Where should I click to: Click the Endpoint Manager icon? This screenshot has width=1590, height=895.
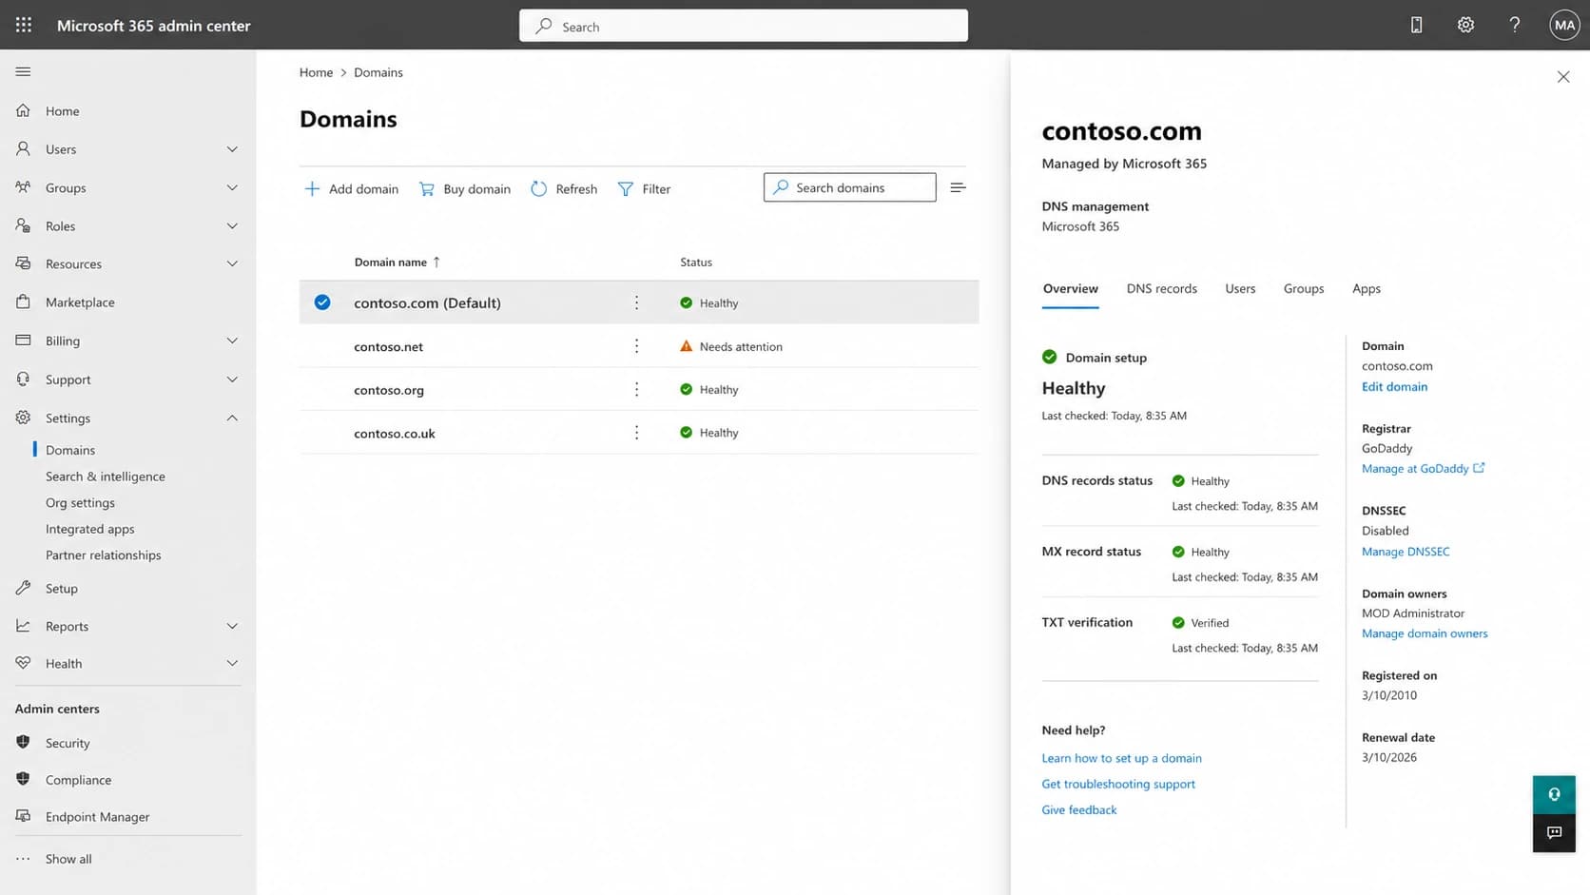click(24, 816)
